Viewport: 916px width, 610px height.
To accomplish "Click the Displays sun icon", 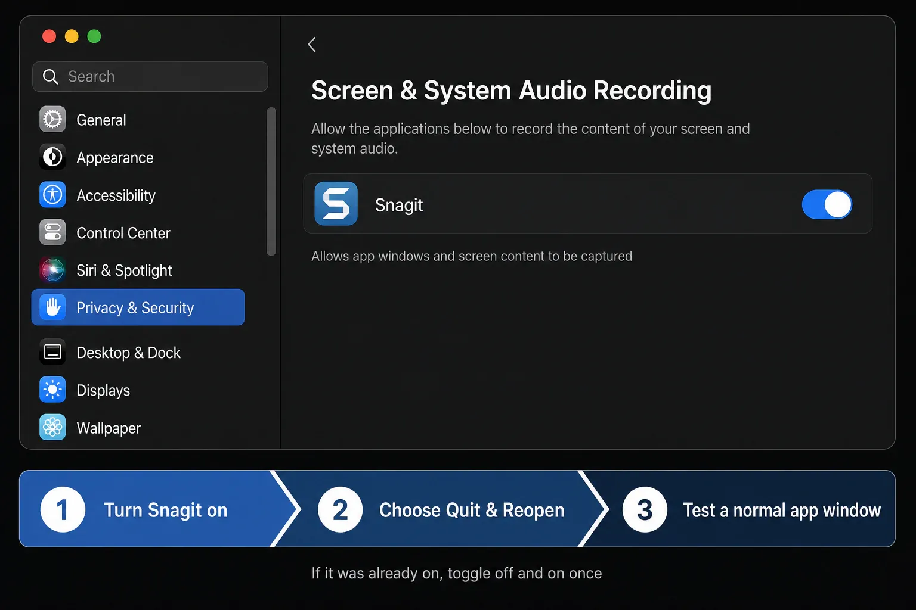I will tap(52, 390).
